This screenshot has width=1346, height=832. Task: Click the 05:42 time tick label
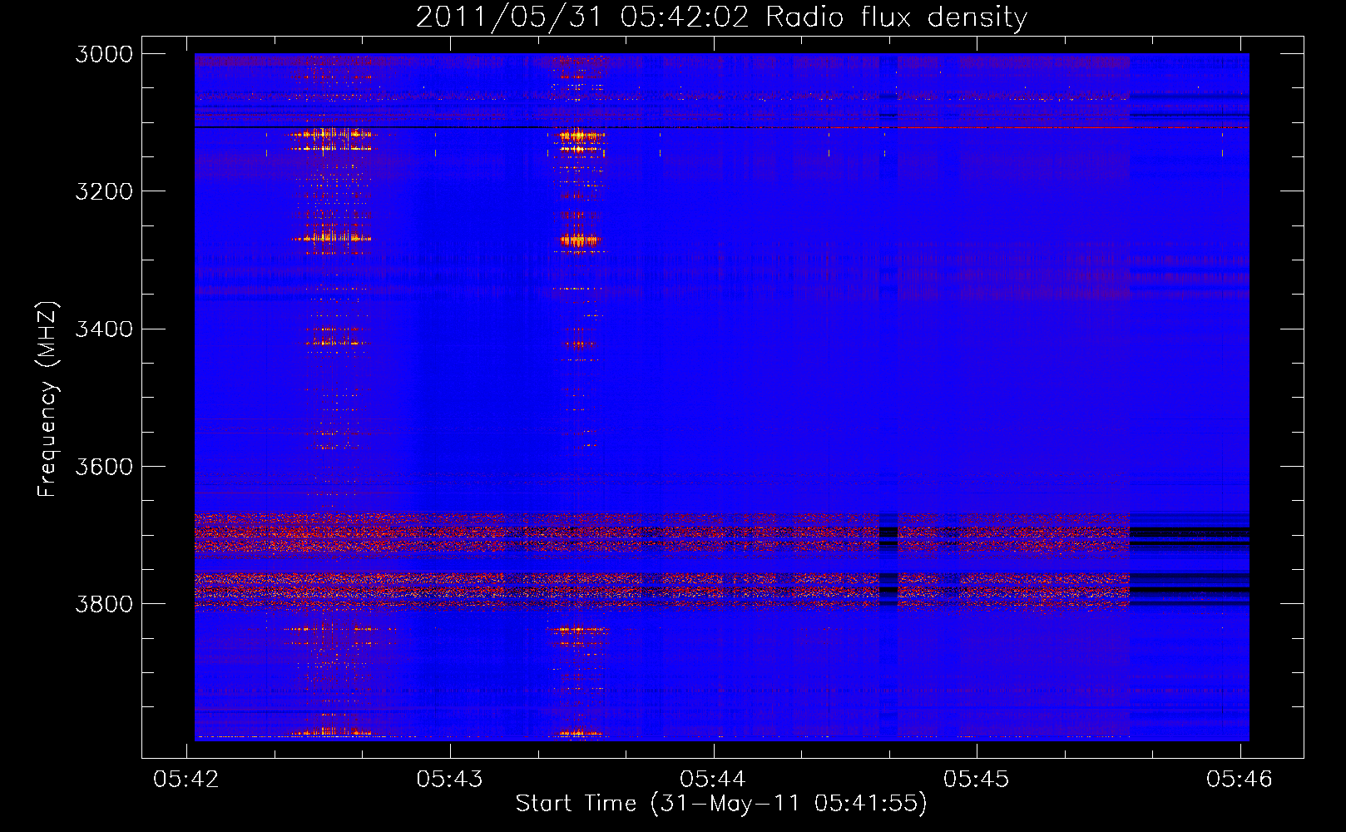click(x=186, y=779)
